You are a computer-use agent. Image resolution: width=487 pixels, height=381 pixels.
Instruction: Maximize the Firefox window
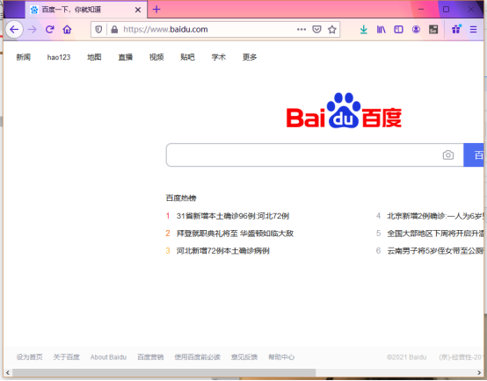tap(446, 10)
